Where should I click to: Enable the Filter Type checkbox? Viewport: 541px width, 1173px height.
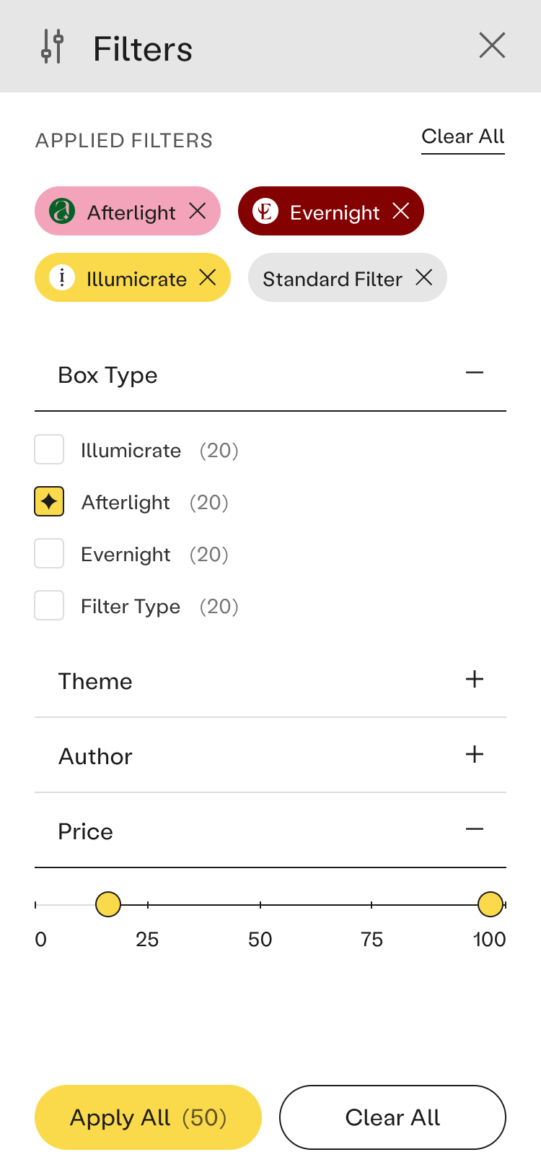click(49, 605)
